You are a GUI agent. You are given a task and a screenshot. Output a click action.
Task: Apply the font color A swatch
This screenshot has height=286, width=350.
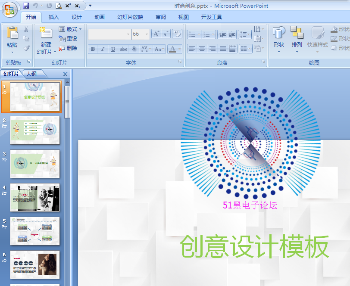click(x=172, y=49)
